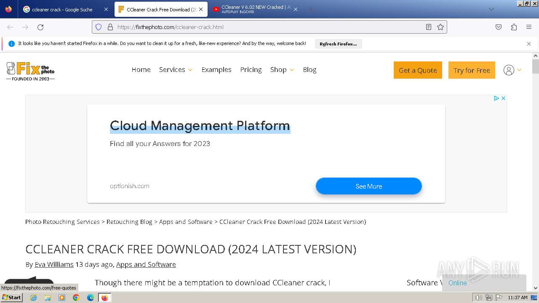Click the optionish.com ad link
This screenshot has width=539, height=303.
(130, 186)
